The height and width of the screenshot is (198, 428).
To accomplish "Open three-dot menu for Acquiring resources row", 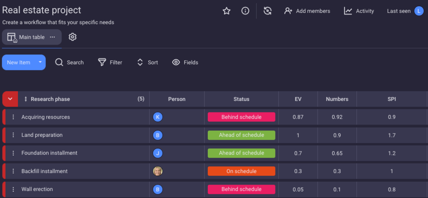I will (x=13, y=117).
